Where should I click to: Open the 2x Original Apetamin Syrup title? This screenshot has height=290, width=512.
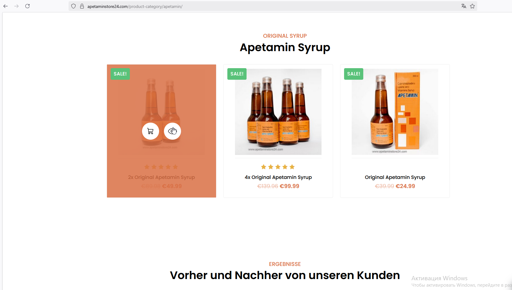tap(162, 177)
